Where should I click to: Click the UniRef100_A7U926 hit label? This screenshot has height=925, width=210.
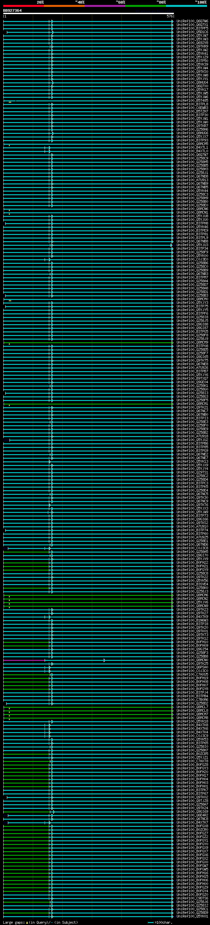pyautogui.click(x=192, y=368)
